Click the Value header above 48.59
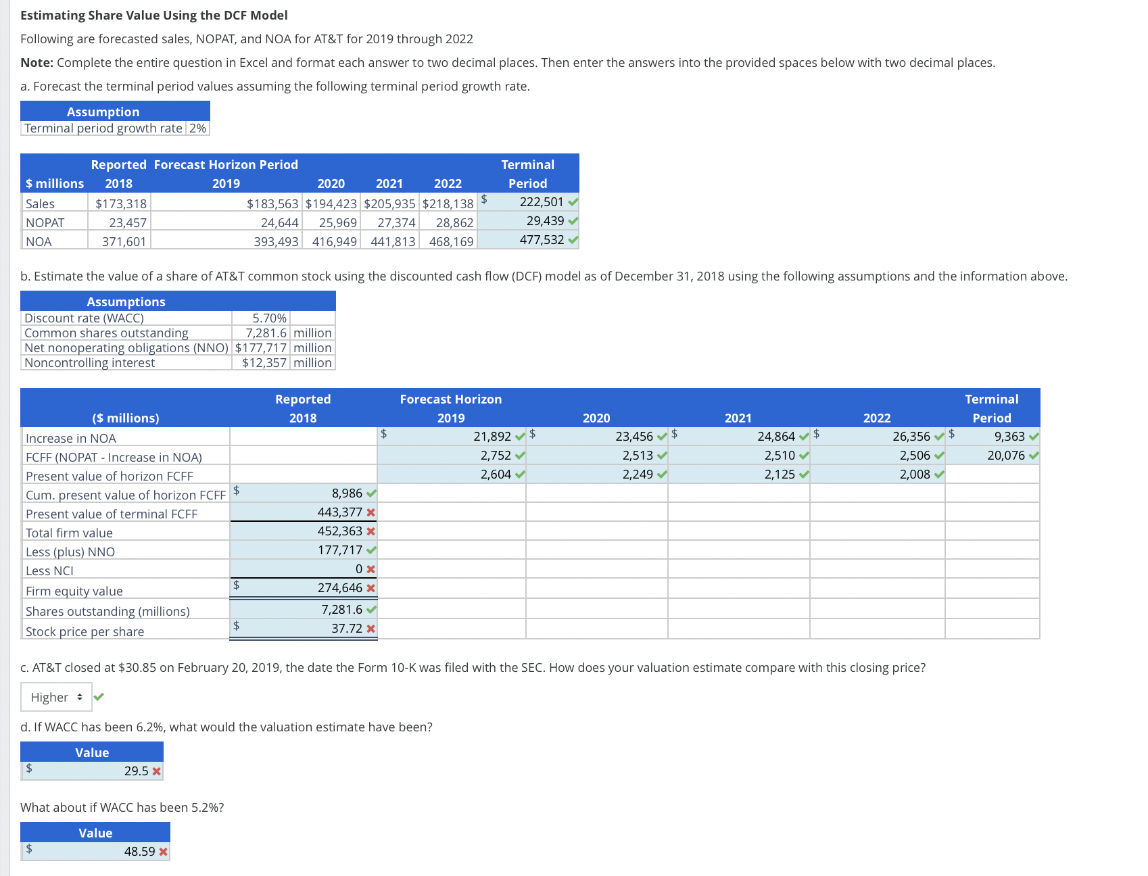This screenshot has width=1148, height=876. click(x=95, y=833)
